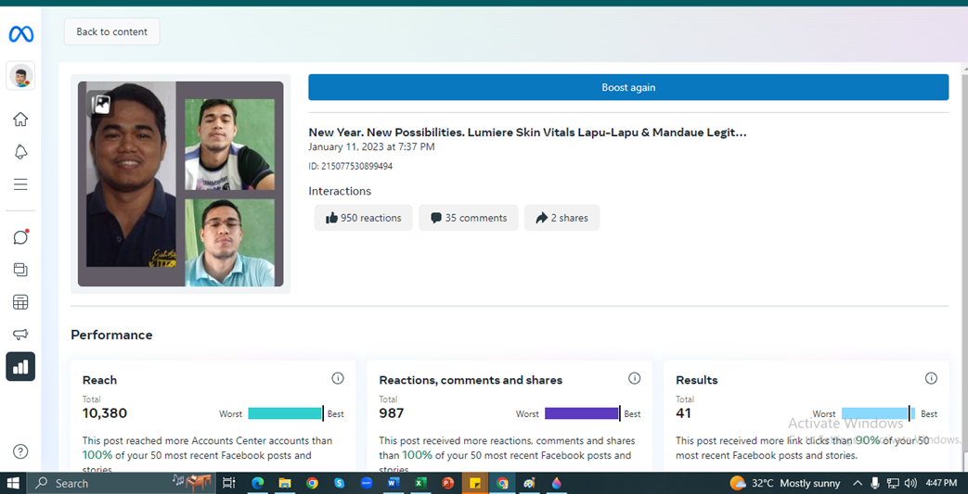Open the post image thumbnail
Screen dimensions: 968x494
click(180, 184)
